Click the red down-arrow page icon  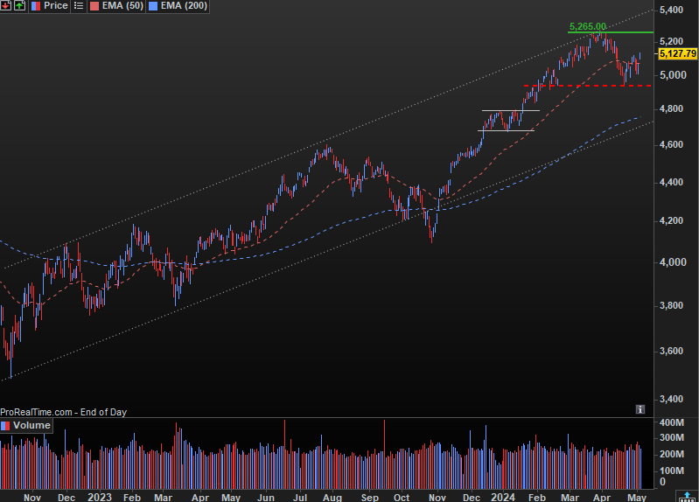click(6, 6)
